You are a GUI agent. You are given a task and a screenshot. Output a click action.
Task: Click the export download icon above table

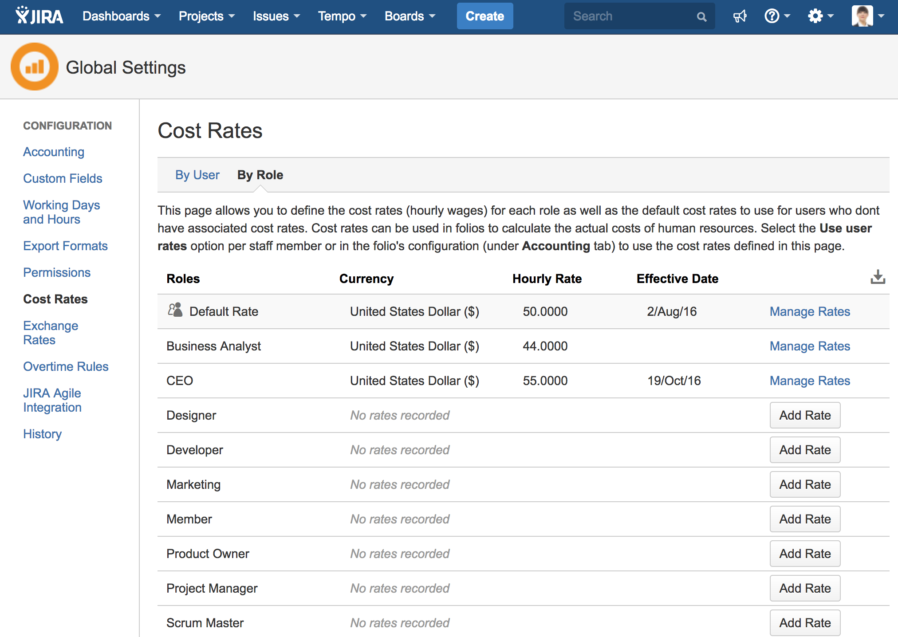[877, 277]
